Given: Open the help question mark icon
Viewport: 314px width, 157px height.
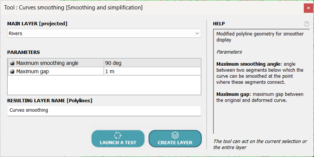Looking at the screenshot, I should (x=306, y=24).
